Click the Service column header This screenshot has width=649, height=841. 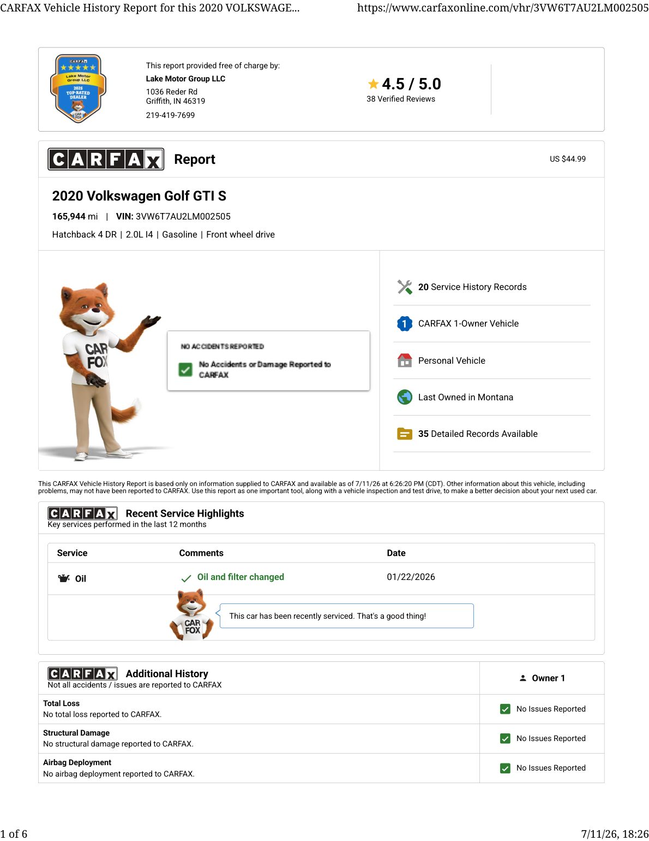pyautogui.click(x=72, y=553)
